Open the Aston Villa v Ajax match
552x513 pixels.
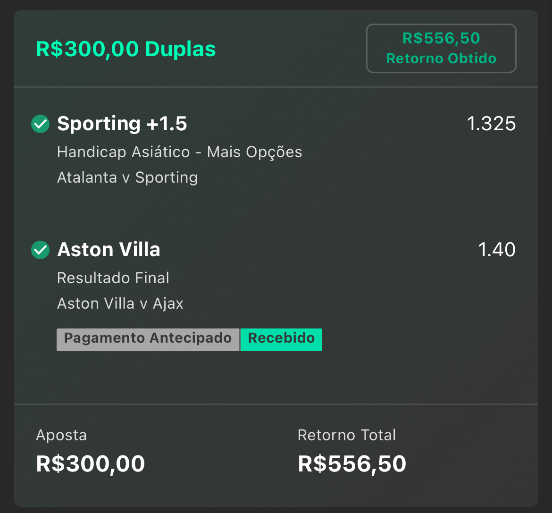(120, 303)
